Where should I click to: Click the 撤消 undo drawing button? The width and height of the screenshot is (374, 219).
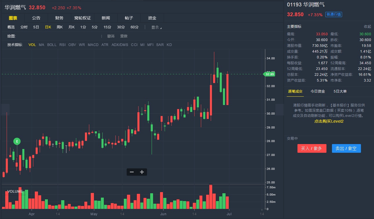(111, 36)
